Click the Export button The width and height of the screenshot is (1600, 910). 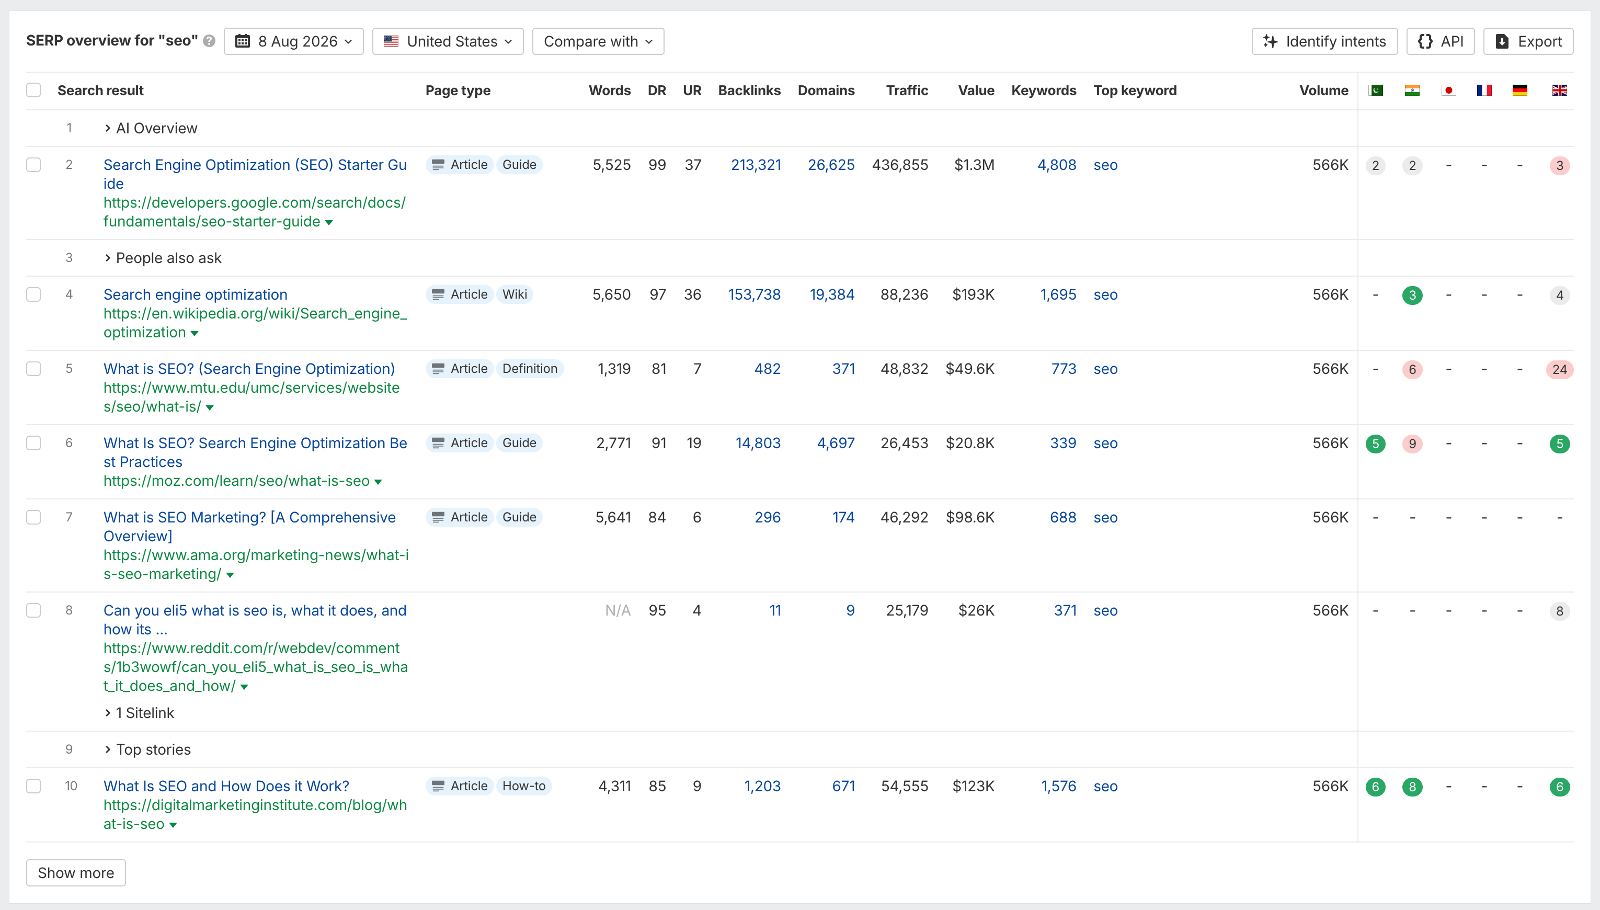pos(1528,41)
